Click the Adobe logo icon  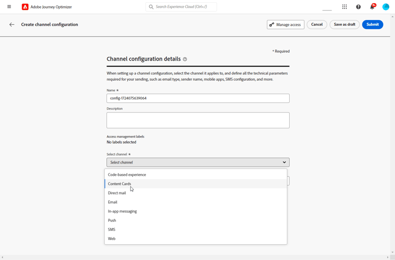25,7
